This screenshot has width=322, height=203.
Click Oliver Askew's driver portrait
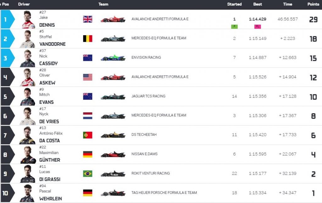(28, 77)
